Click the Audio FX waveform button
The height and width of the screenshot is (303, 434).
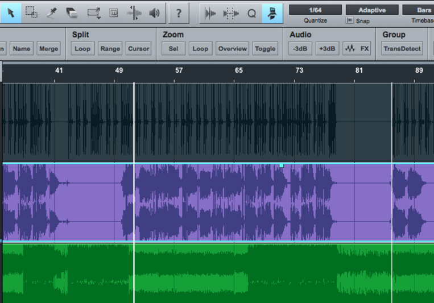[x=357, y=49]
